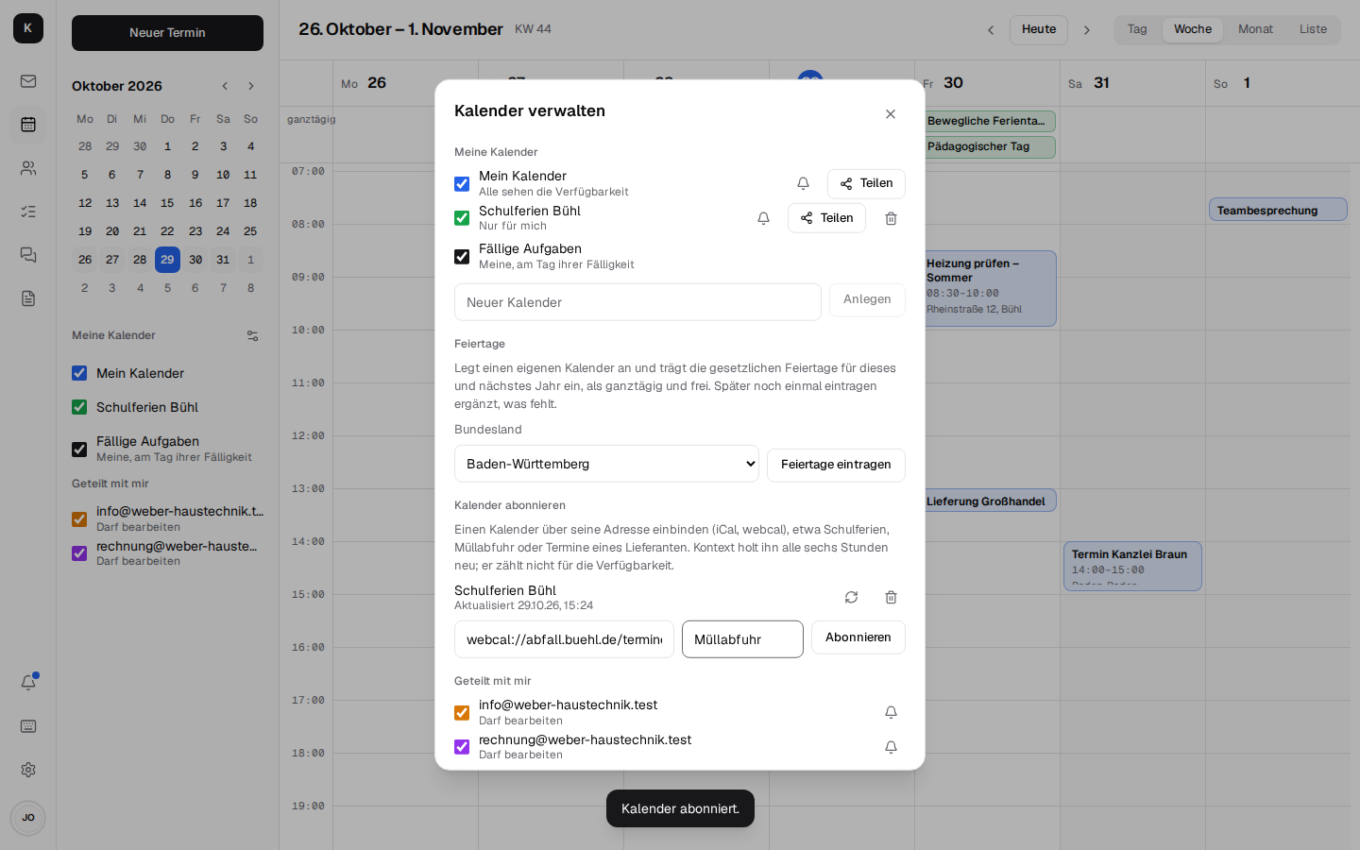
Task: Switch to the Tag view
Action: pos(1137,29)
